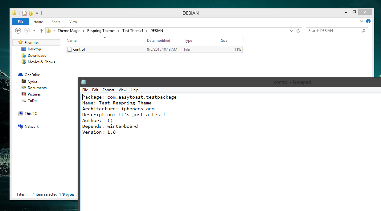
Task: Select Network in navigation pane
Action: coord(32,127)
